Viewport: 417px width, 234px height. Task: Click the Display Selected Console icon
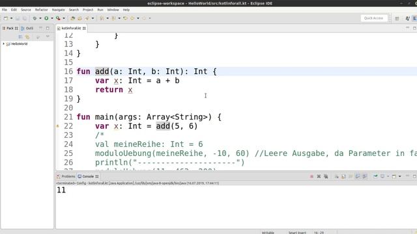point(382,176)
